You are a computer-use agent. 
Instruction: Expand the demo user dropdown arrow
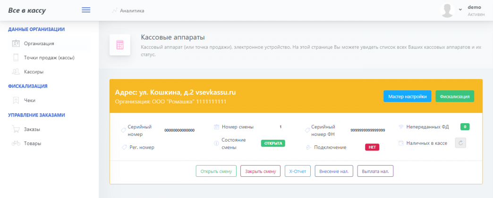[460, 10]
